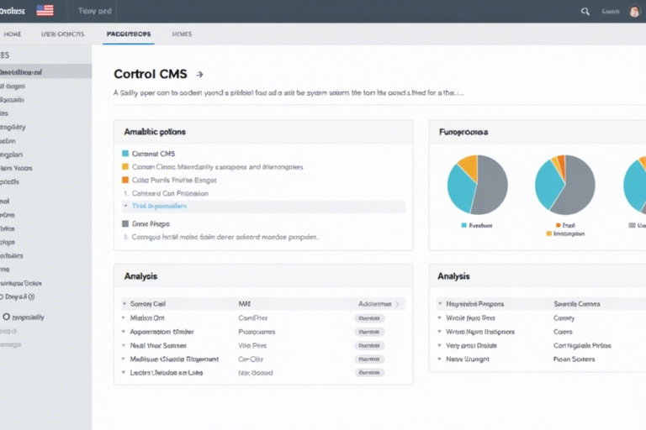Click the orange legend swatch under second pie chart
Screen dimensions: 646x430
click(549, 233)
